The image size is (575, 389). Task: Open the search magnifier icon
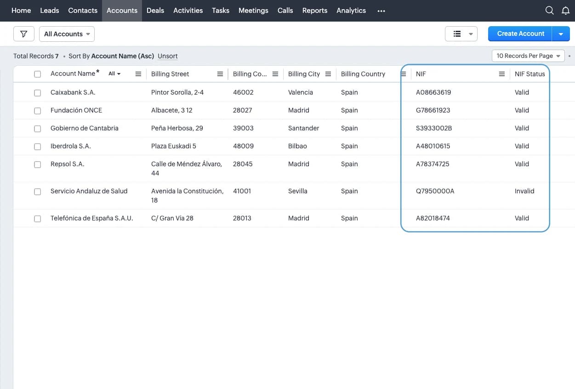(549, 11)
